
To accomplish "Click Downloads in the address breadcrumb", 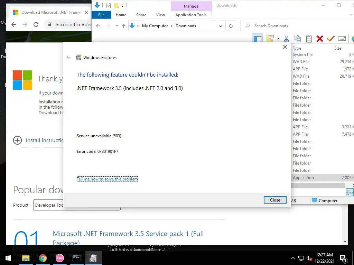I will coord(186,26).
